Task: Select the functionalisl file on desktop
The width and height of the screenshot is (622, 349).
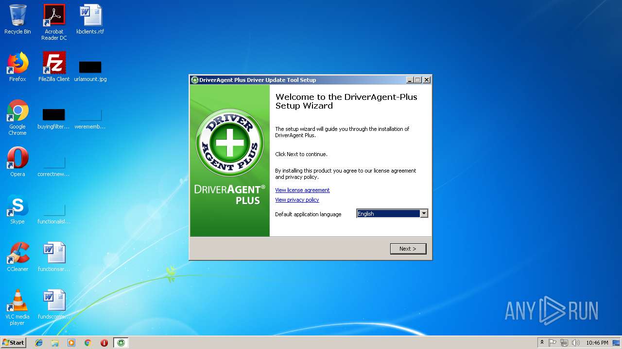Action: [54, 214]
